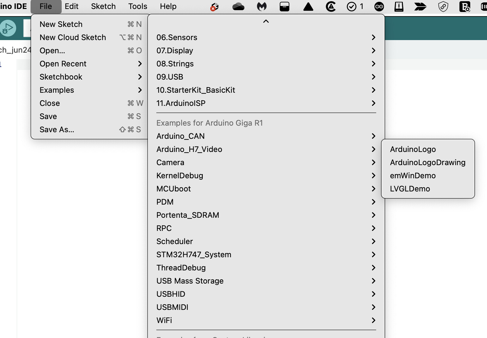Close the File menu via menu bar
The width and height of the screenshot is (487, 338).
click(x=46, y=7)
